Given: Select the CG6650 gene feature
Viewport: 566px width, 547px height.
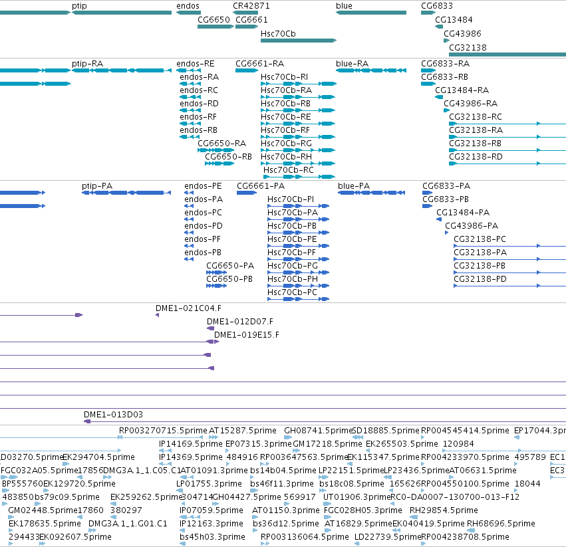Looking at the screenshot, I should [x=216, y=27].
